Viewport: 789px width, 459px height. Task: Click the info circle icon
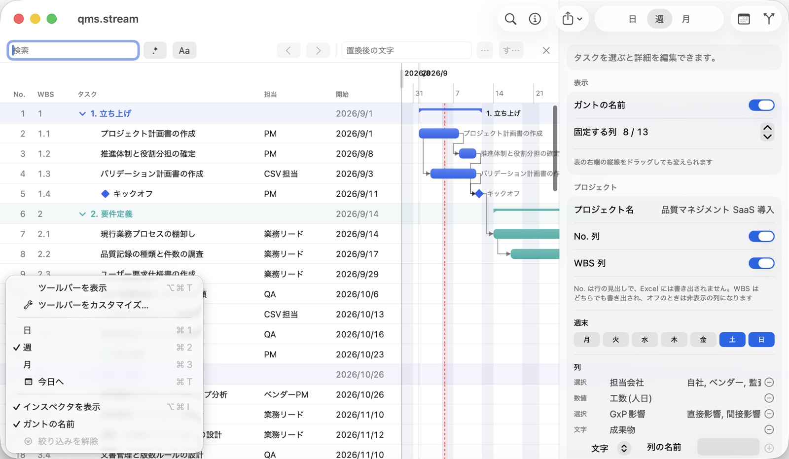(x=535, y=19)
